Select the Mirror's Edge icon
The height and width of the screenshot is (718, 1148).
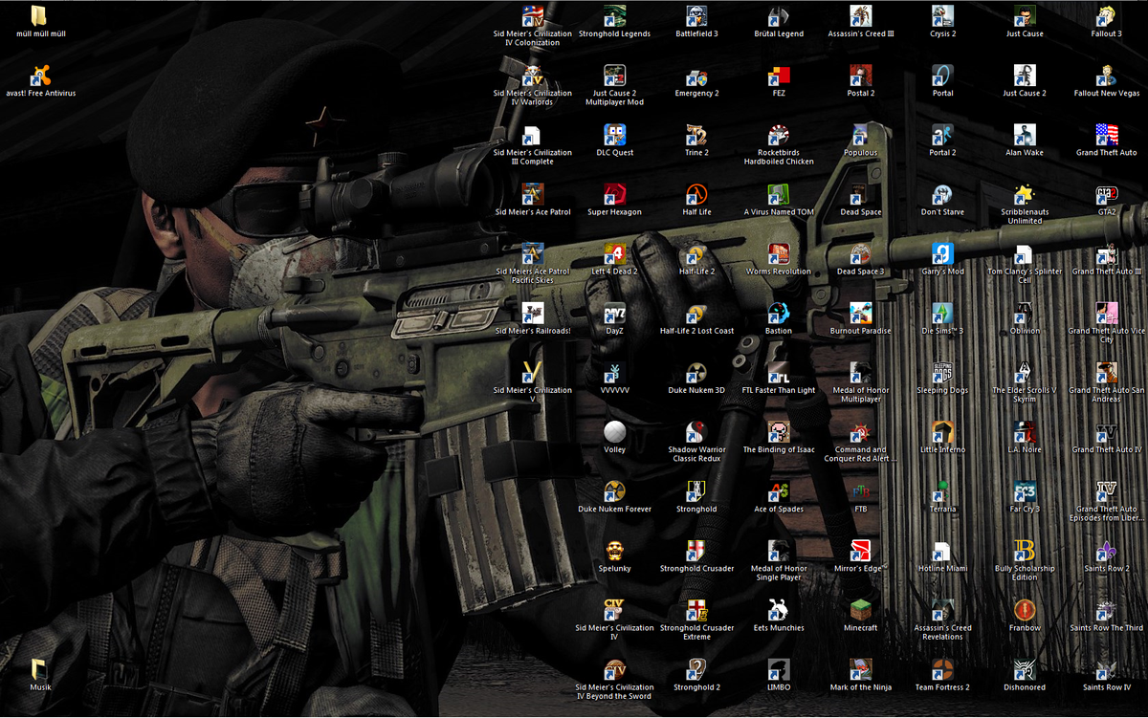[861, 551]
